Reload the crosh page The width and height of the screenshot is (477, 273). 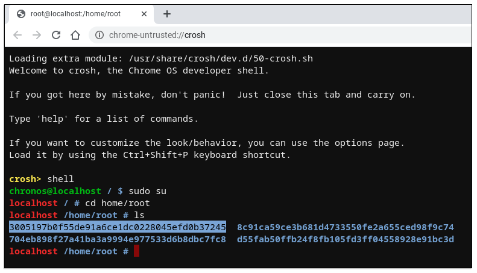(x=56, y=35)
